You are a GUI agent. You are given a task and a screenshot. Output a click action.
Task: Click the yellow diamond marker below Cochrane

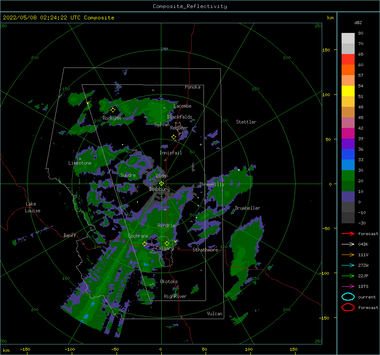coord(145,244)
